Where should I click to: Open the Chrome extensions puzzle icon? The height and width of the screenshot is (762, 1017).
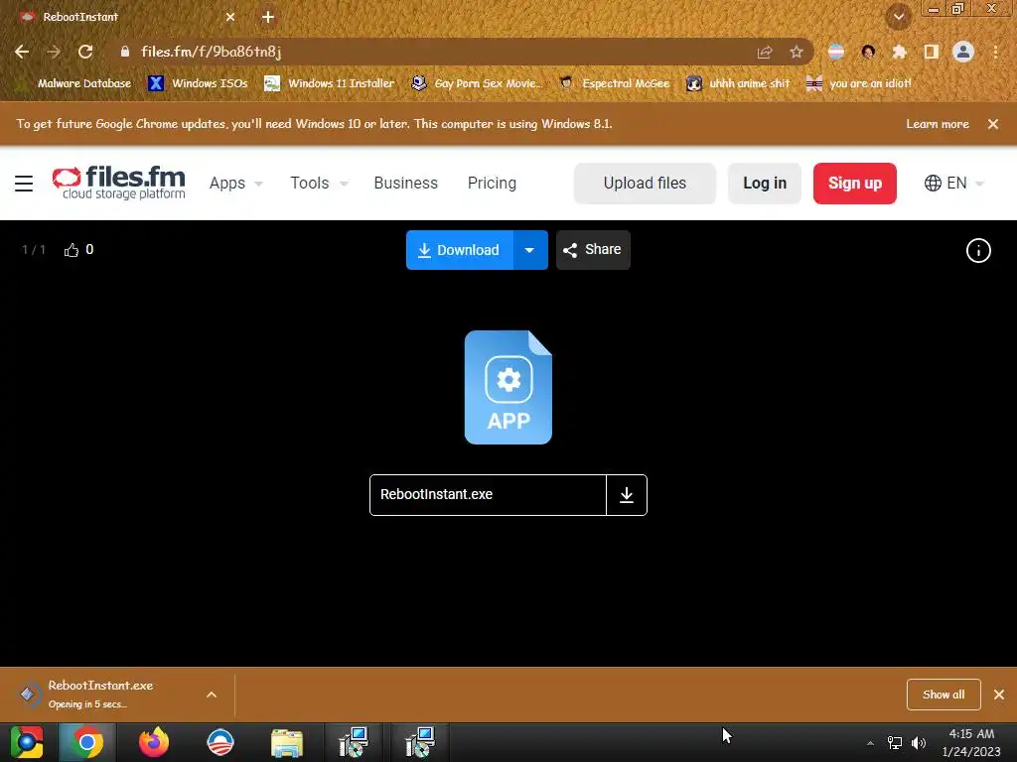tap(899, 52)
